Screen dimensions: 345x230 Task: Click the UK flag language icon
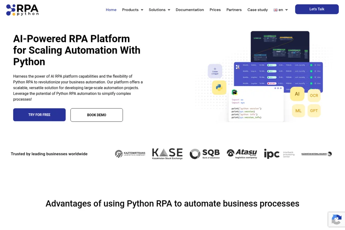pyautogui.click(x=275, y=10)
